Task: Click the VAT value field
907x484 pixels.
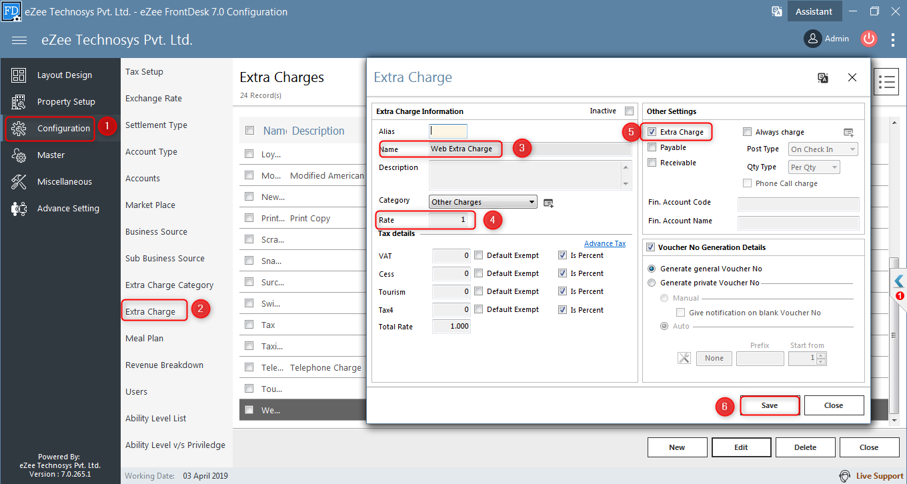Action: coord(451,255)
